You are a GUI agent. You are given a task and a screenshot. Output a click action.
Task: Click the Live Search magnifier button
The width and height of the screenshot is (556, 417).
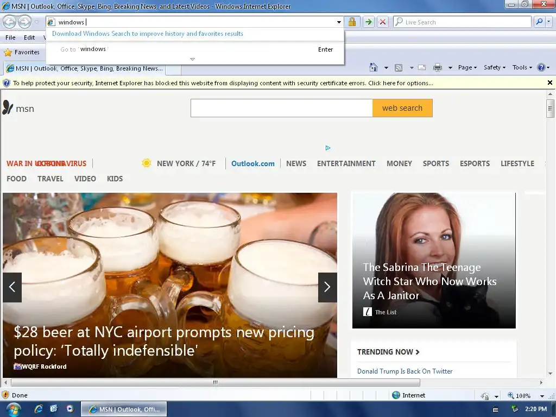(x=539, y=22)
